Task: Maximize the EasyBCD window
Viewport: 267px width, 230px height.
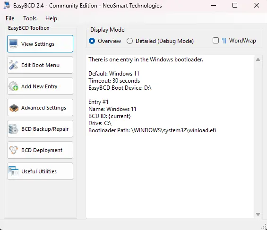Action: click(235, 5)
